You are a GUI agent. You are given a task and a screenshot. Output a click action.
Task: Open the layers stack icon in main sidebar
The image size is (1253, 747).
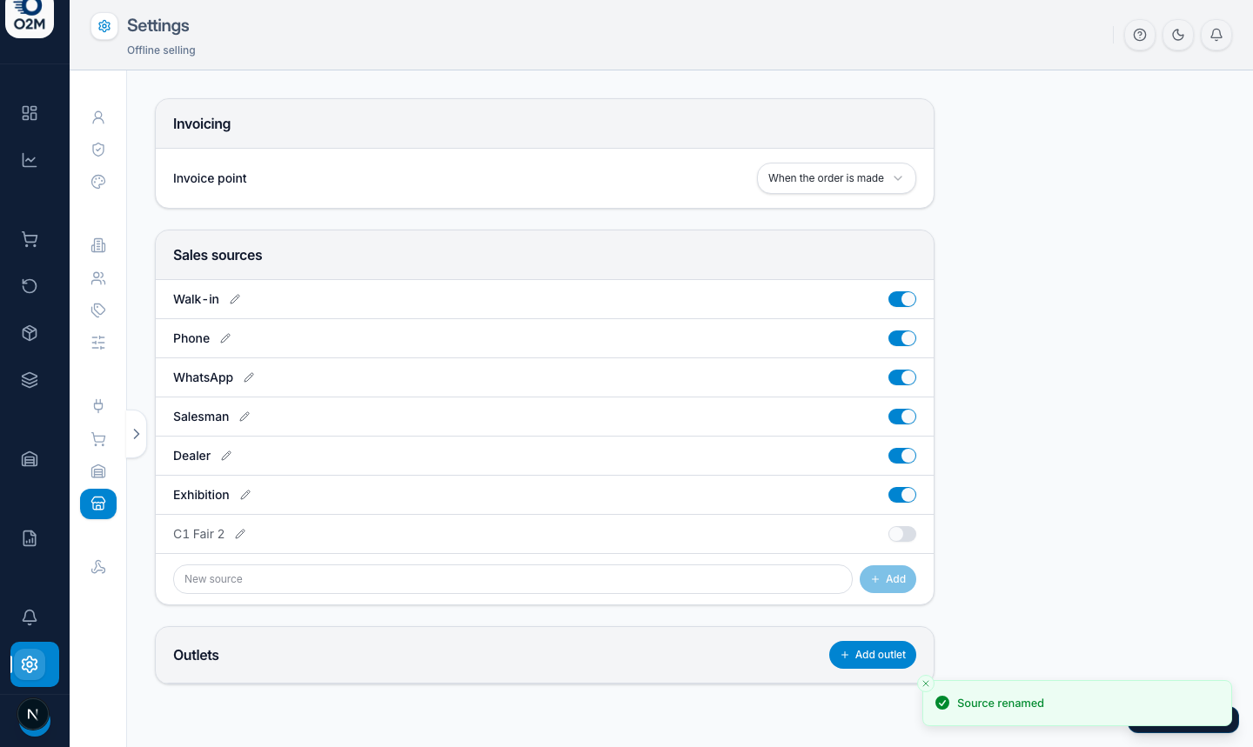[30, 380]
